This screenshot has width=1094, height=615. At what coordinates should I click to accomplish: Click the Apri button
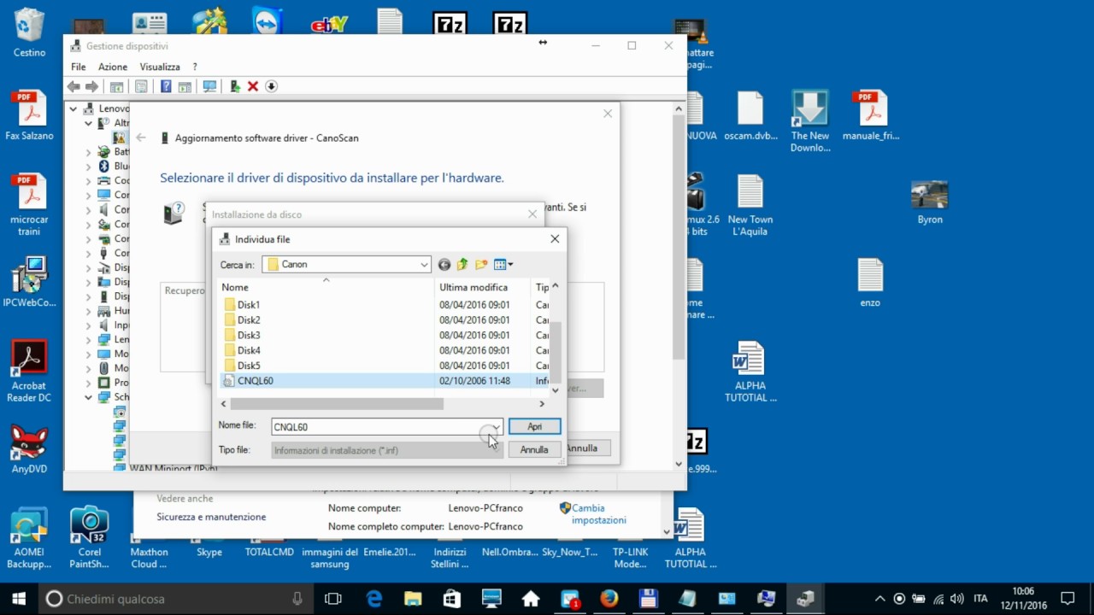point(534,426)
